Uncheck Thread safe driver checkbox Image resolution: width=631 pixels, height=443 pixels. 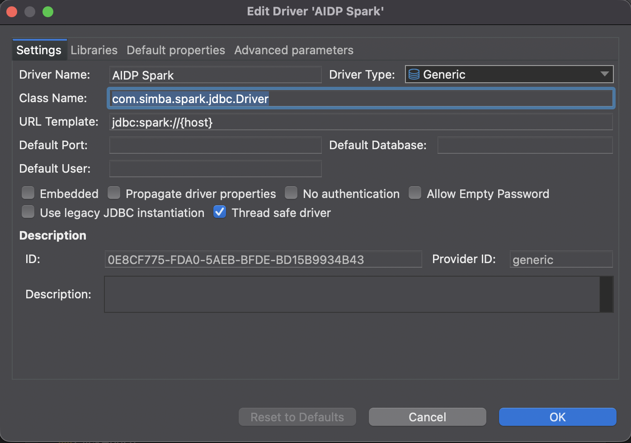(220, 212)
